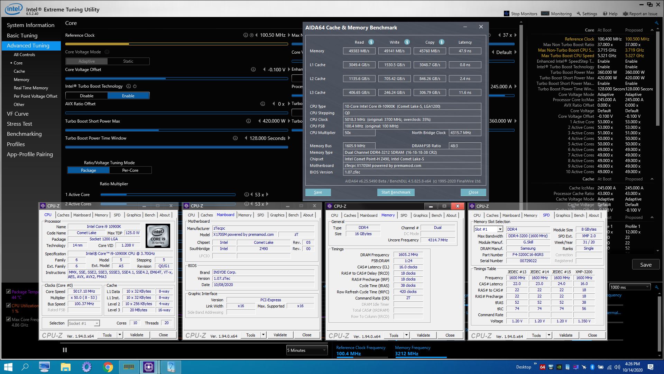Select Memory under Advanced Tuning
Image resolution: width=664 pixels, height=374 pixels.
click(21, 79)
